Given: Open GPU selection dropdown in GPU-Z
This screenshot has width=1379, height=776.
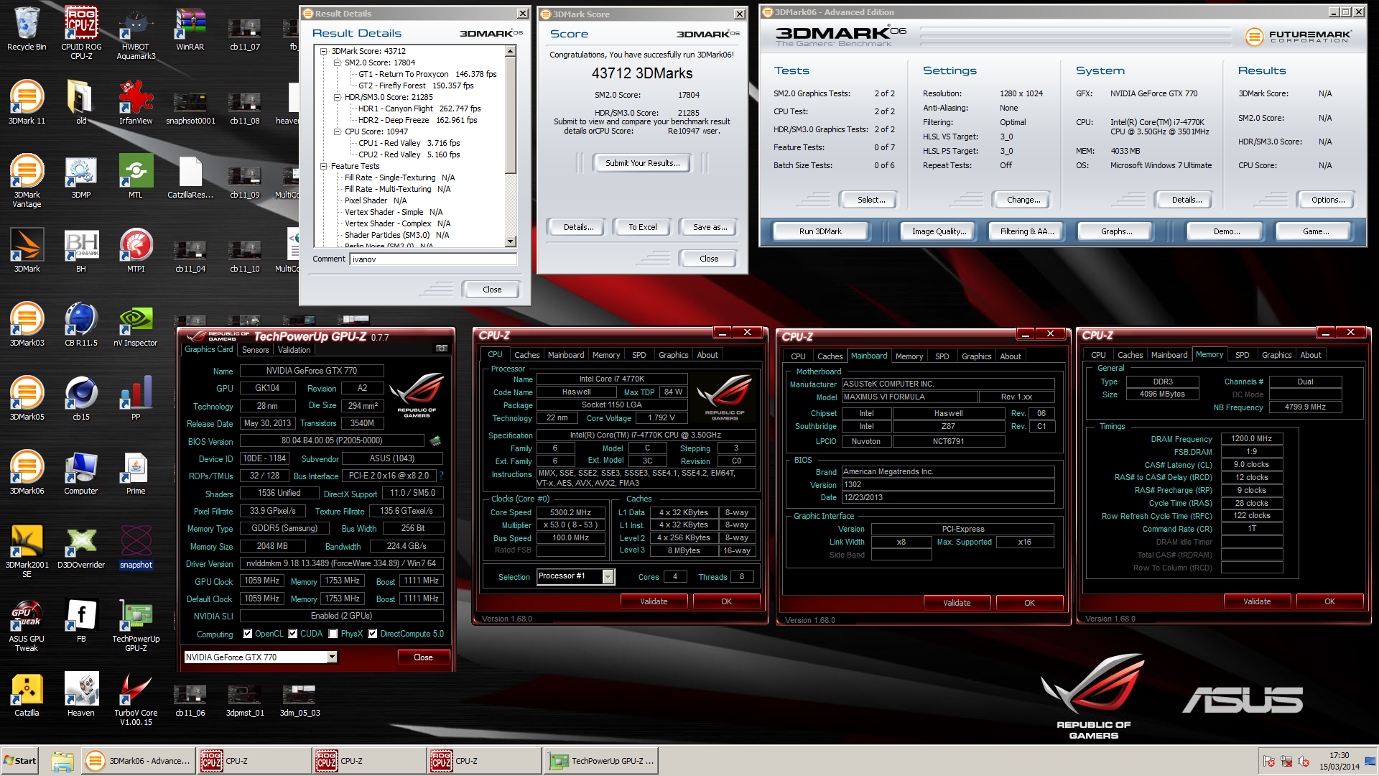Looking at the screenshot, I should click(x=332, y=657).
